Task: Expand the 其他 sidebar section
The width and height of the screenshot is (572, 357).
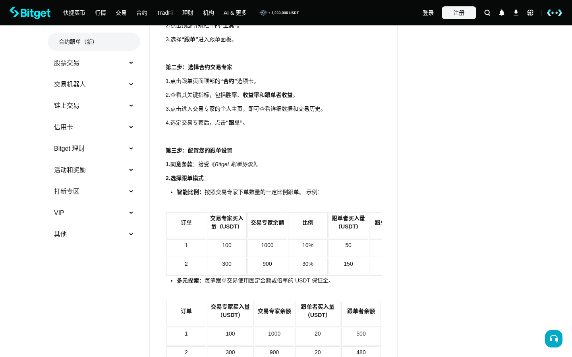Action: [94, 234]
